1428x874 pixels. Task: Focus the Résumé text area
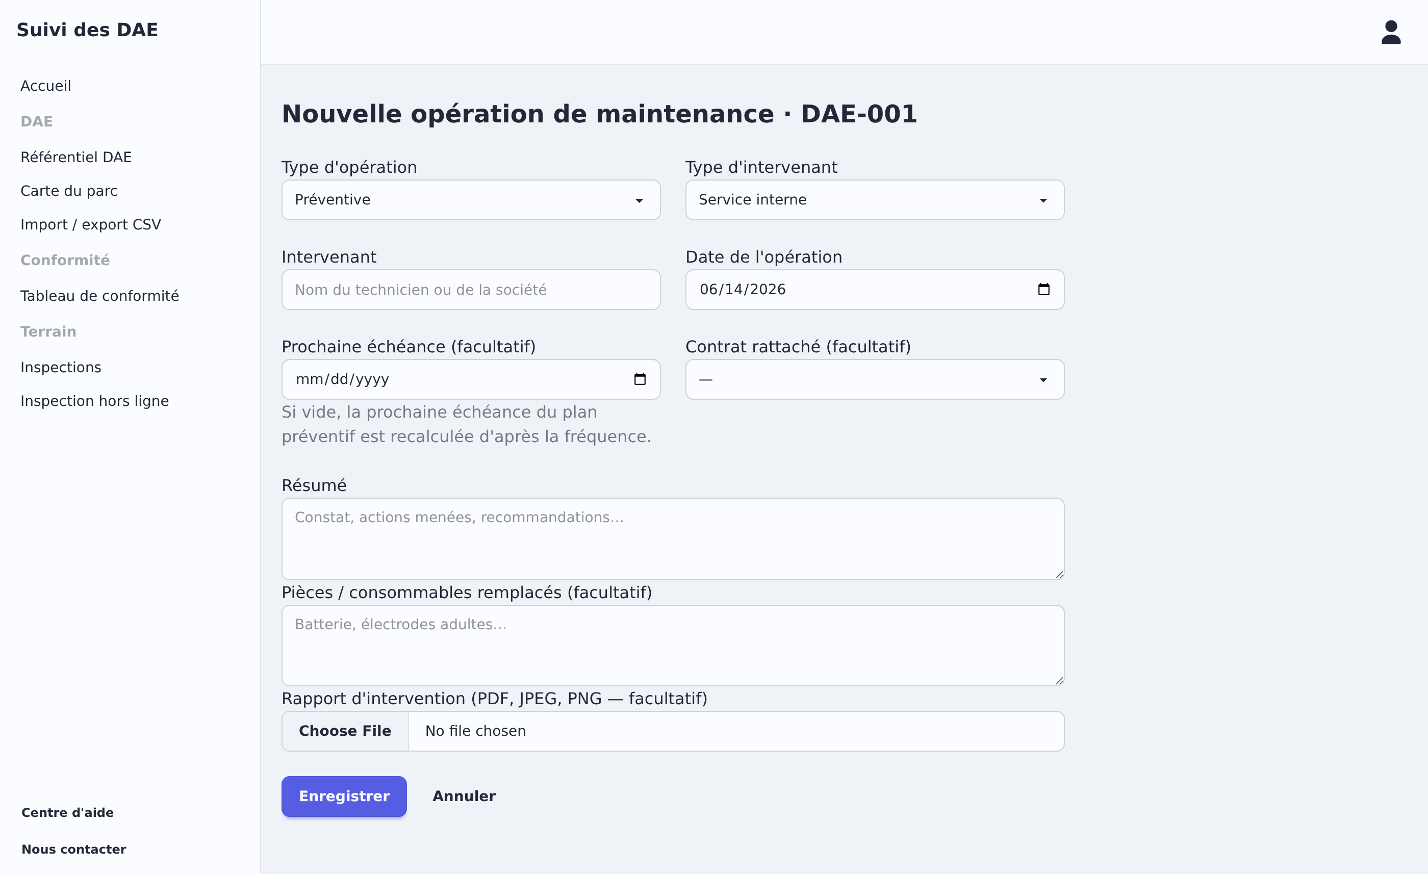tap(673, 538)
